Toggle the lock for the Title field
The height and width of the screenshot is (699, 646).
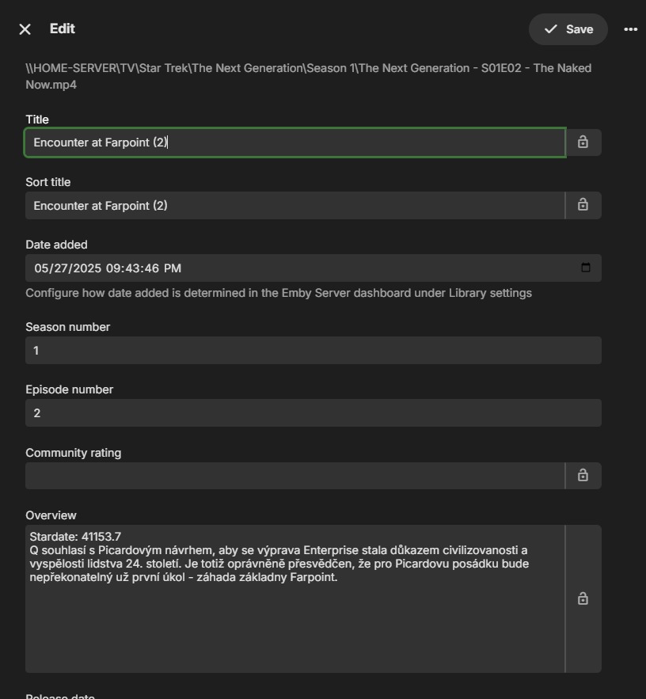click(x=583, y=142)
